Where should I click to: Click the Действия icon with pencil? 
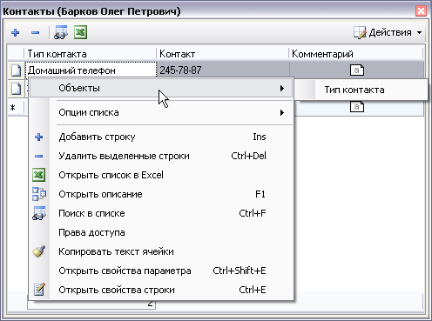360,32
